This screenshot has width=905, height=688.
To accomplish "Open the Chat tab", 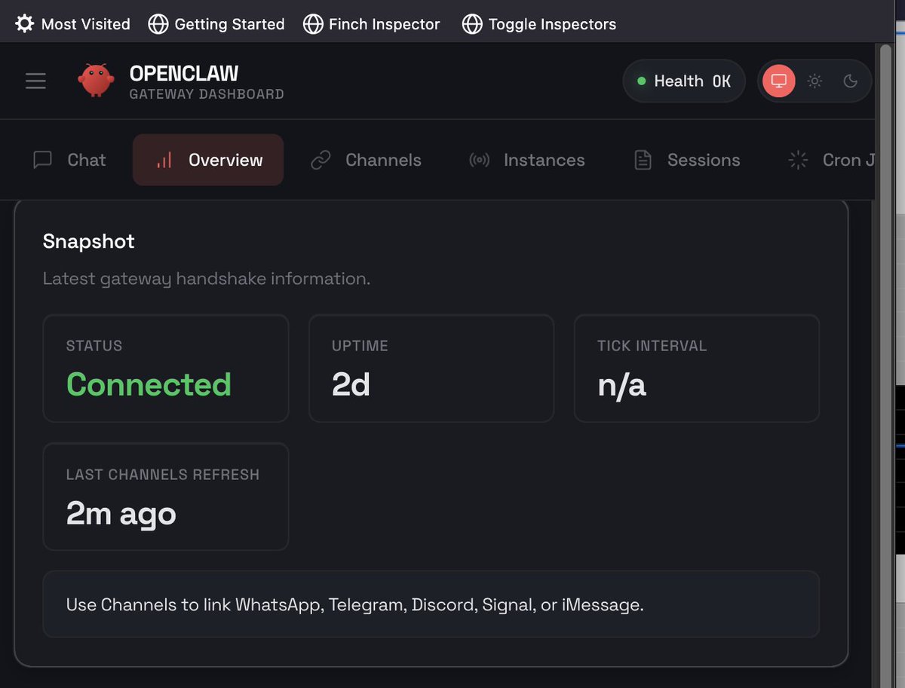I will coord(70,160).
